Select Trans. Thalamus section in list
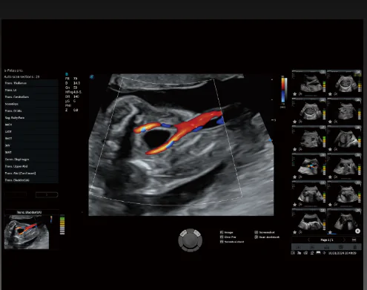 [31, 83]
